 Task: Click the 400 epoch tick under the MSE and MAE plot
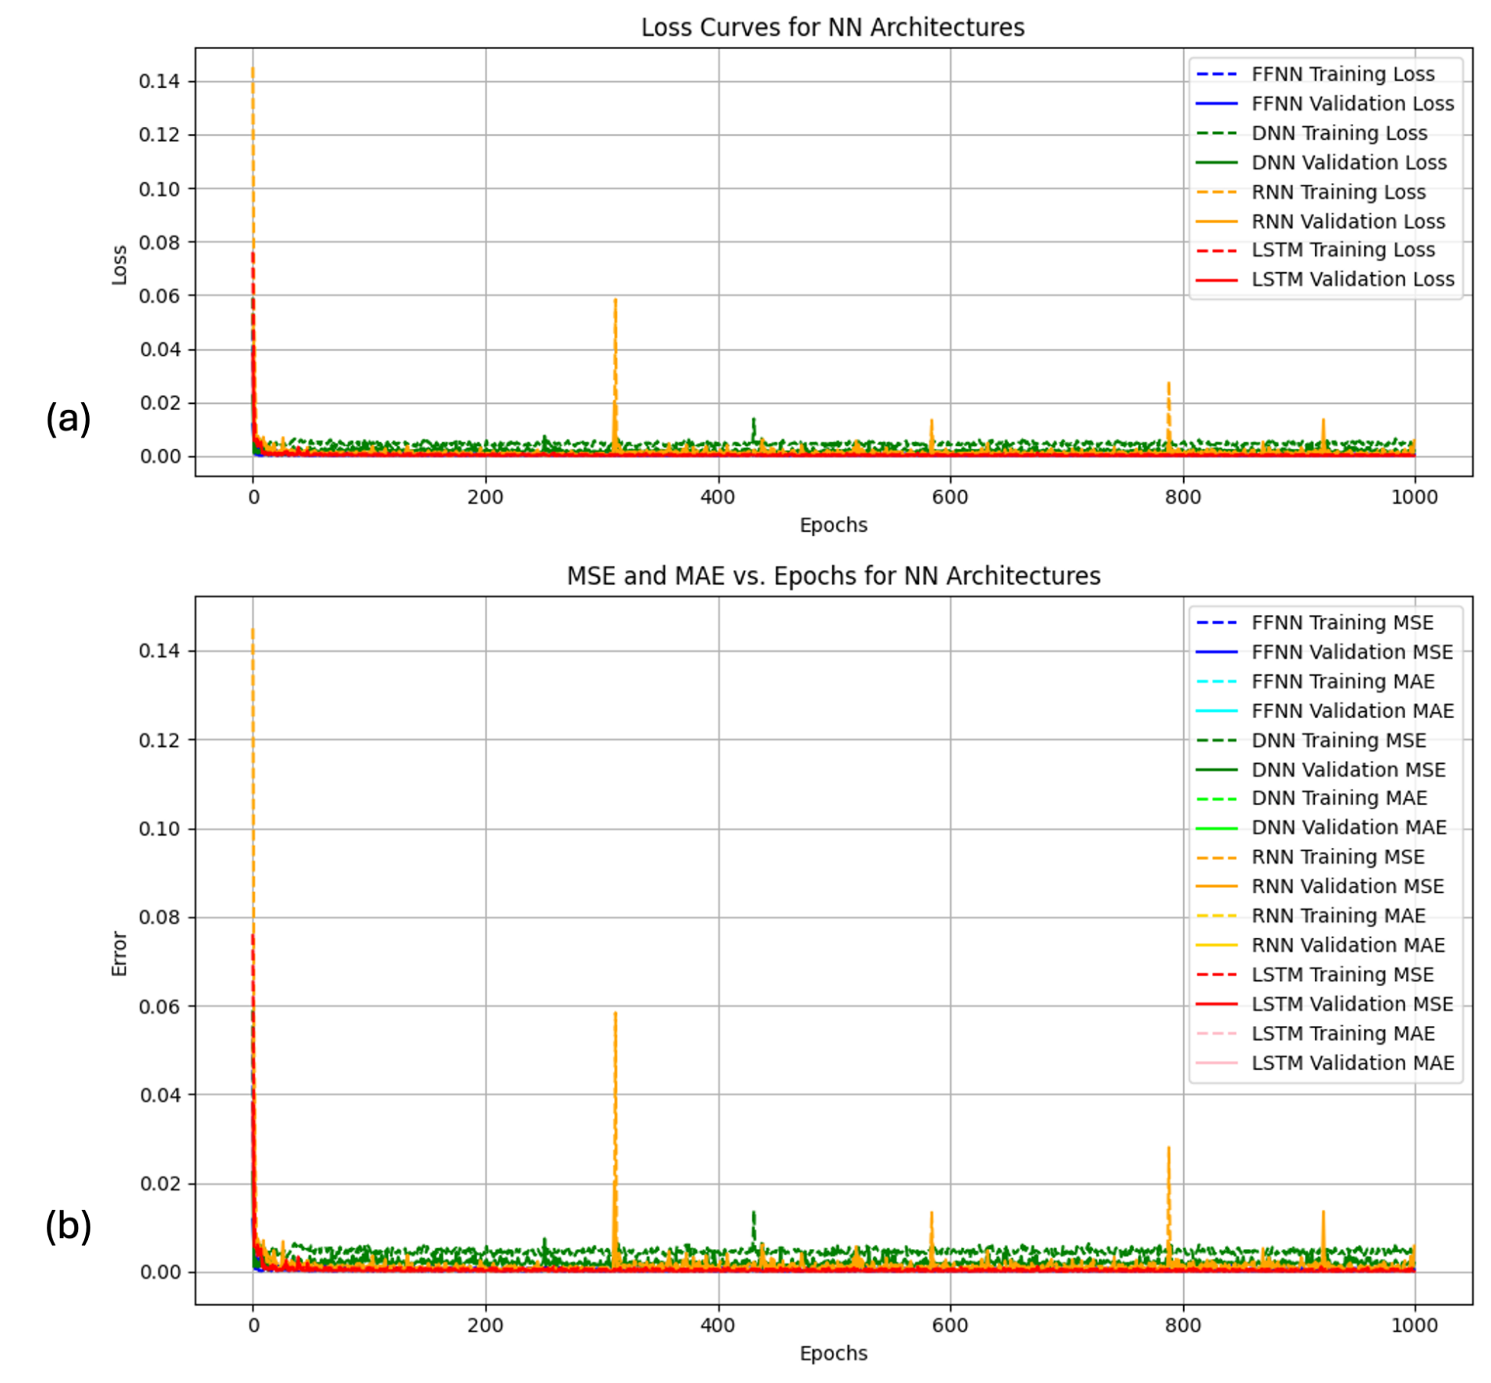pyautogui.click(x=718, y=1325)
